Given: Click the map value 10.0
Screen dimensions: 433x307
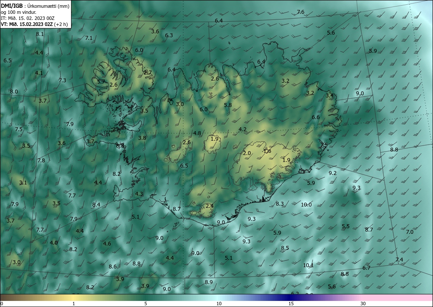Looking at the screenshot, I should [x=306, y=204].
